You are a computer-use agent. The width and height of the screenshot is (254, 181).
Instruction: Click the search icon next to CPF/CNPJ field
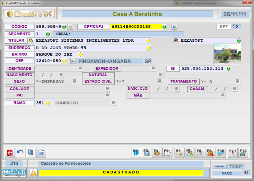pos(174,27)
